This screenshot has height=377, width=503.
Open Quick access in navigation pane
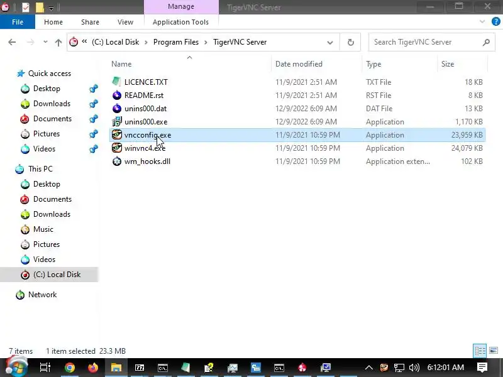[x=50, y=74]
